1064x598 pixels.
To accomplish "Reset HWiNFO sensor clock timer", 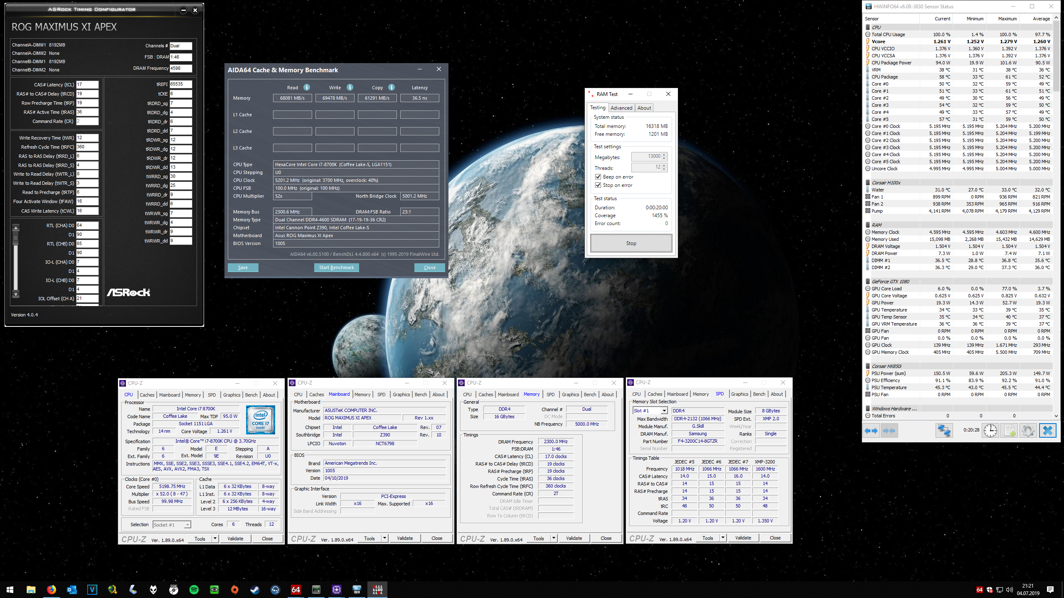I will click(990, 431).
